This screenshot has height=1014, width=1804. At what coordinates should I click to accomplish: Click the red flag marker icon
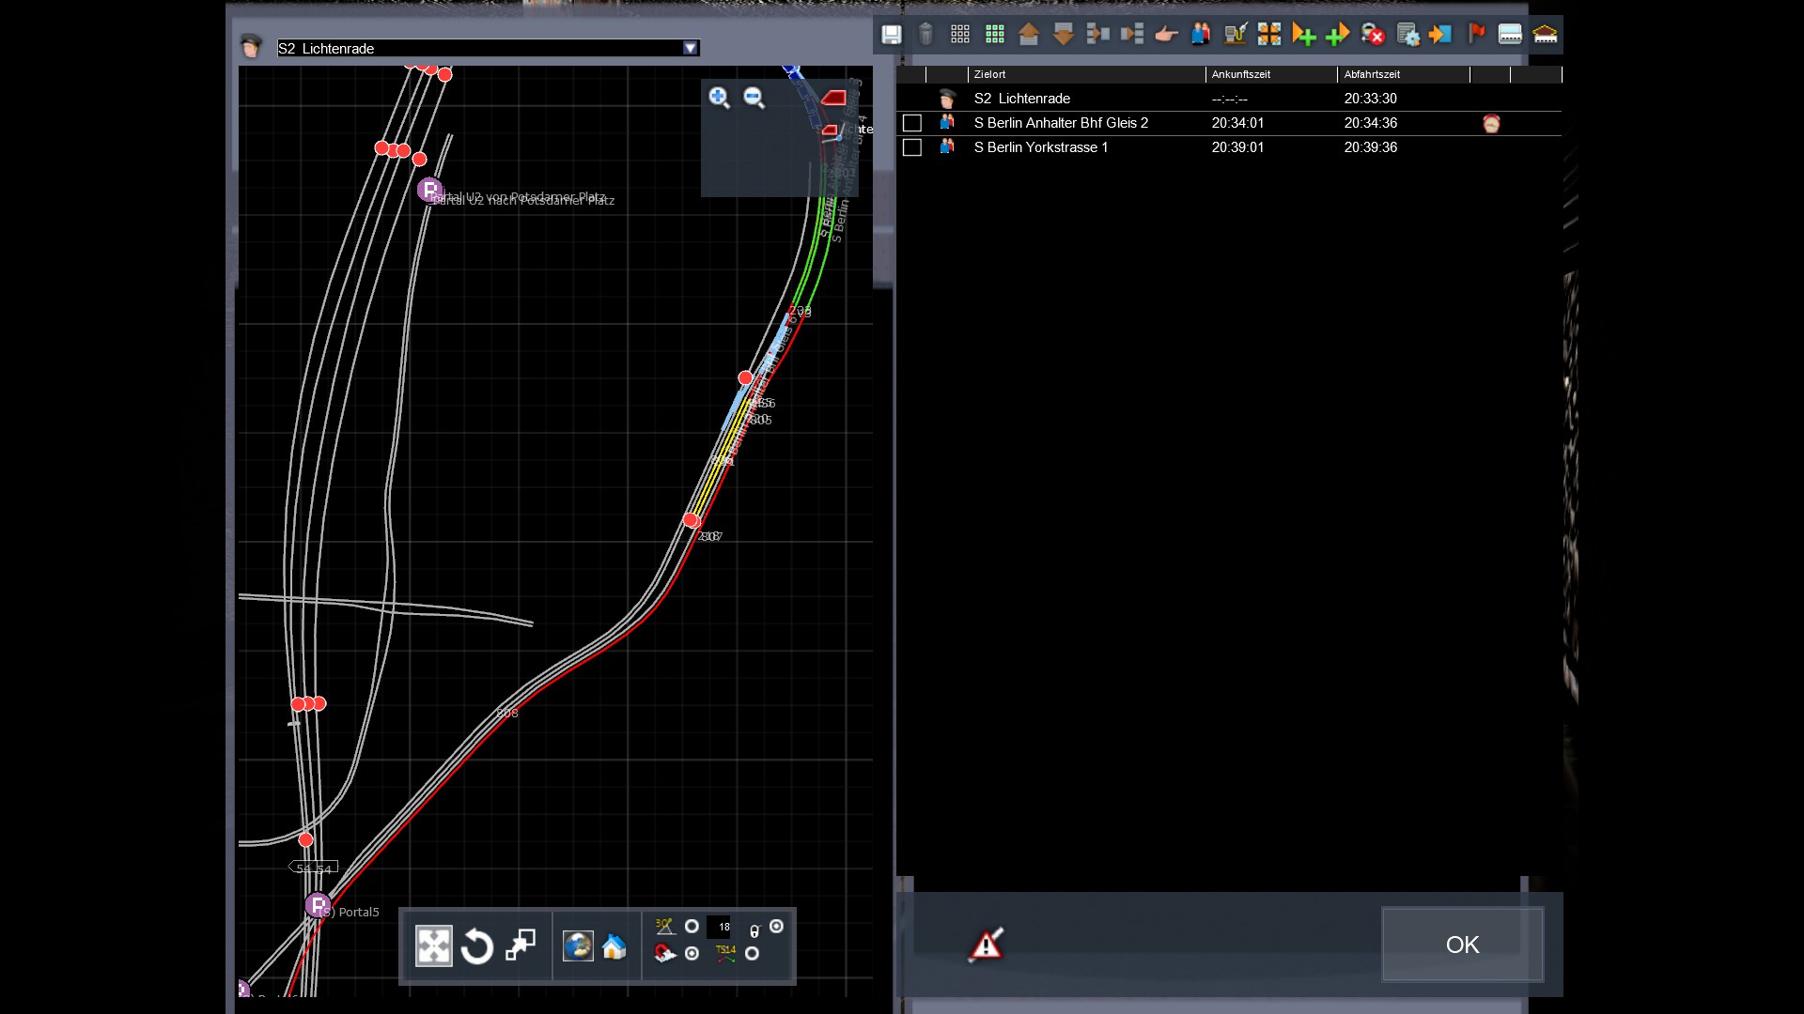point(1476,35)
